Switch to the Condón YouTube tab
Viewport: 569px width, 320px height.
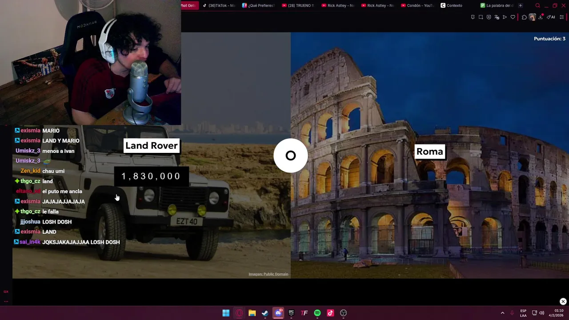(x=417, y=5)
